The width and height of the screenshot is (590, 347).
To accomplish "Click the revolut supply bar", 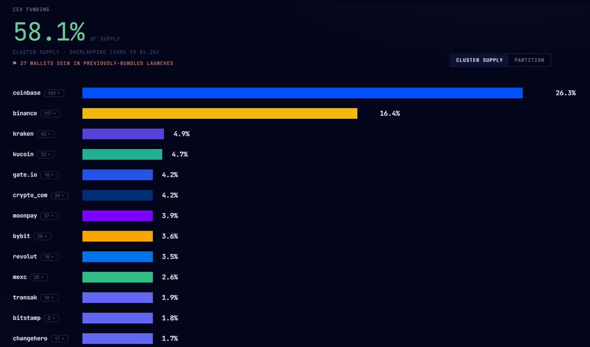I will click(118, 257).
